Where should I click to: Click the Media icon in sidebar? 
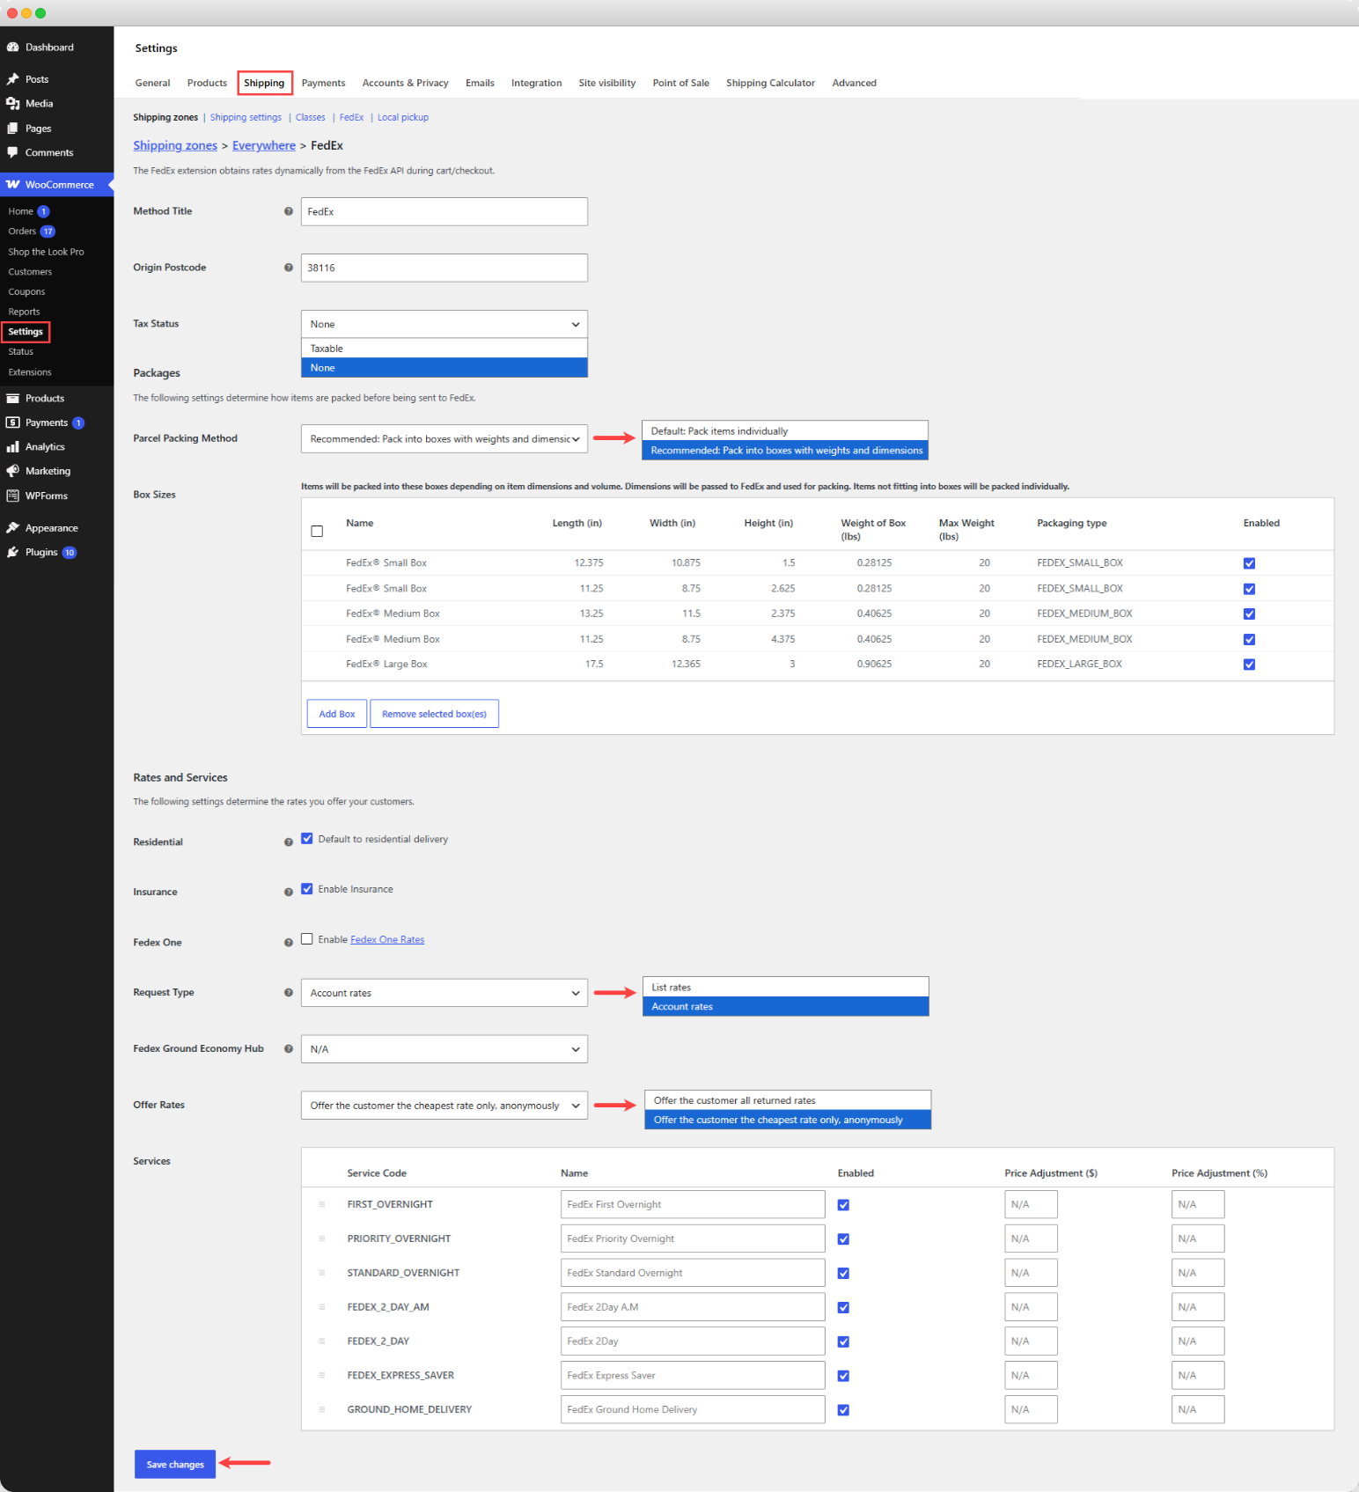(13, 104)
